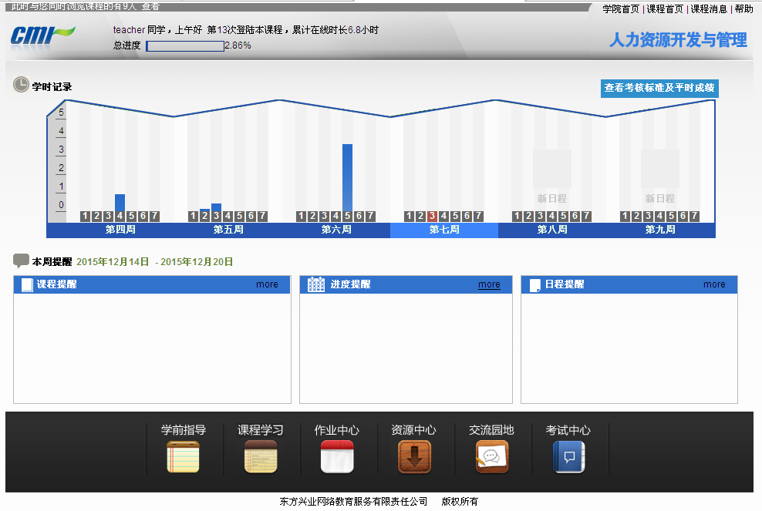The height and width of the screenshot is (511, 762).
Task: Open the 考试中心 blue book icon
Action: coord(568,456)
